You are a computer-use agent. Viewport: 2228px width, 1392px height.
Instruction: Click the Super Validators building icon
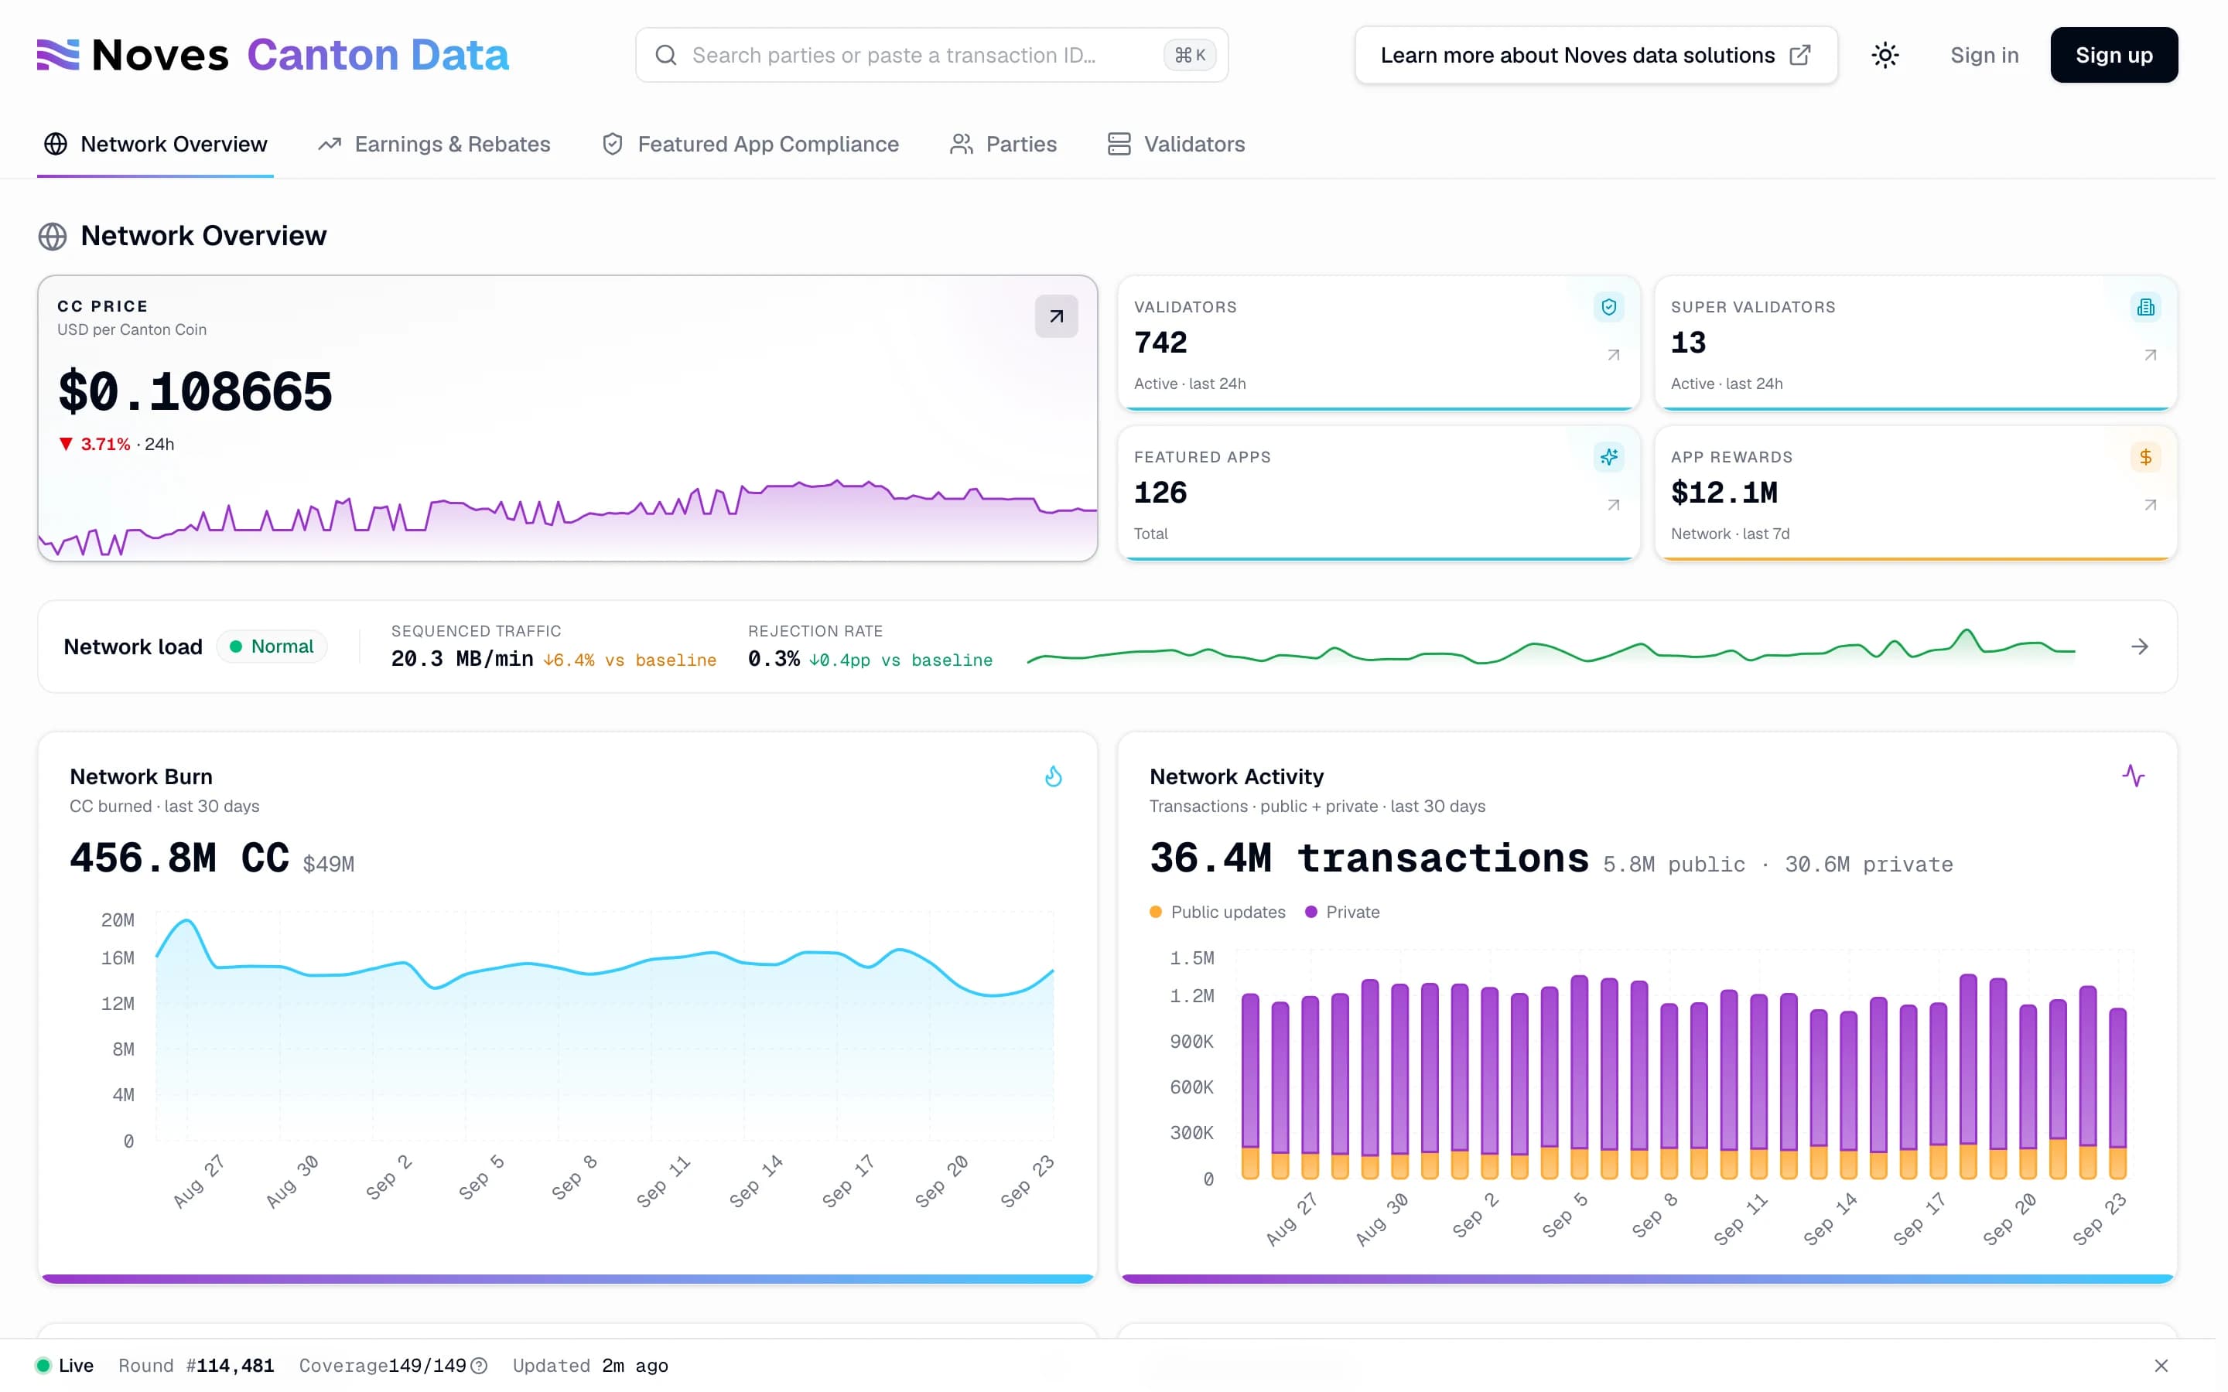(x=2145, y=306)
